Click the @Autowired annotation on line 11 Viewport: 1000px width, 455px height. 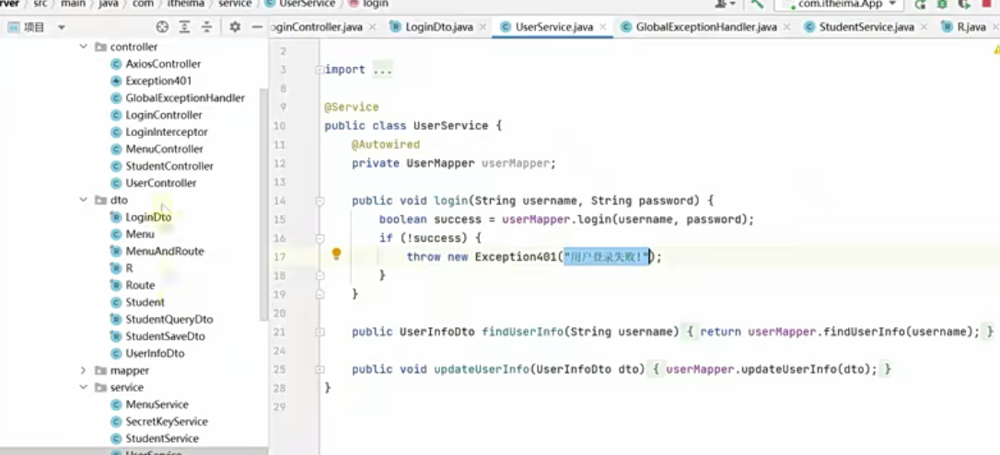pyautogui.click(x=386, y=144)
